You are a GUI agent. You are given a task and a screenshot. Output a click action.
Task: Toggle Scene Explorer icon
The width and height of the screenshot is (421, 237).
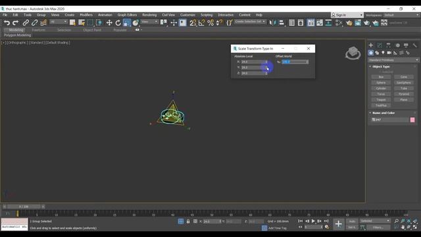click(x=292, y=23)
